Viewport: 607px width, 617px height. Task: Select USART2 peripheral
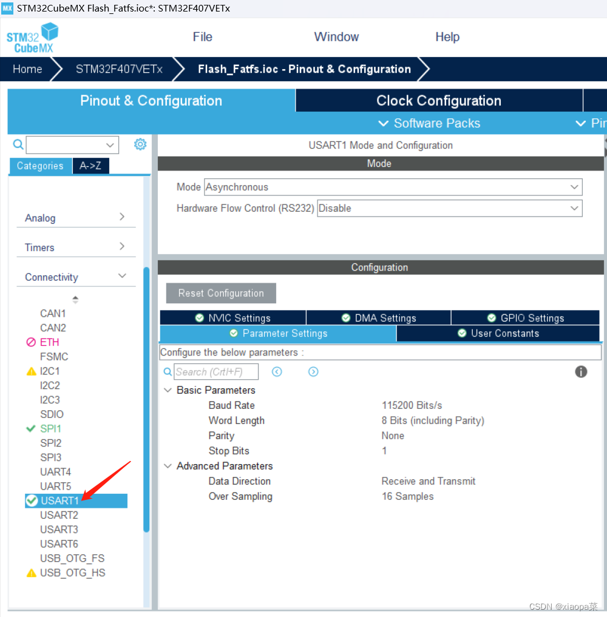(x=59, y=515)
